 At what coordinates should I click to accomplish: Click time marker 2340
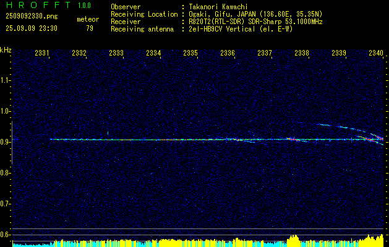click(376, 52)
